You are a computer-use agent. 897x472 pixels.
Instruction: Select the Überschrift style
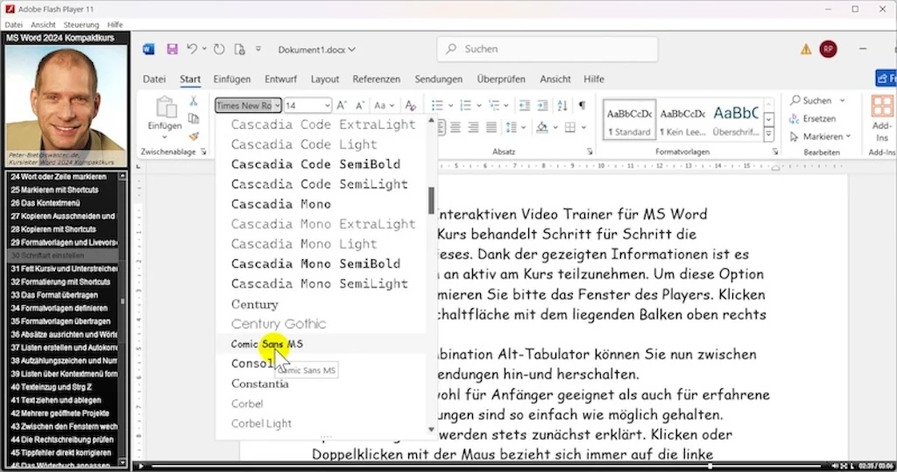tap(736, 120)
